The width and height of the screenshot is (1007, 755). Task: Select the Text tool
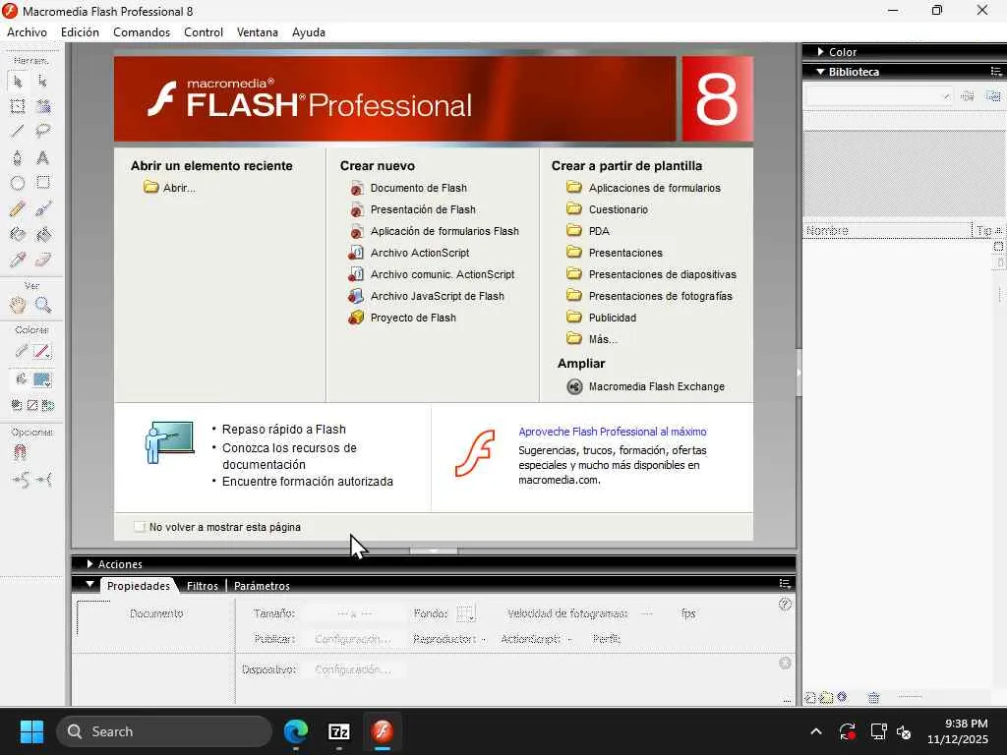point(42,157)
